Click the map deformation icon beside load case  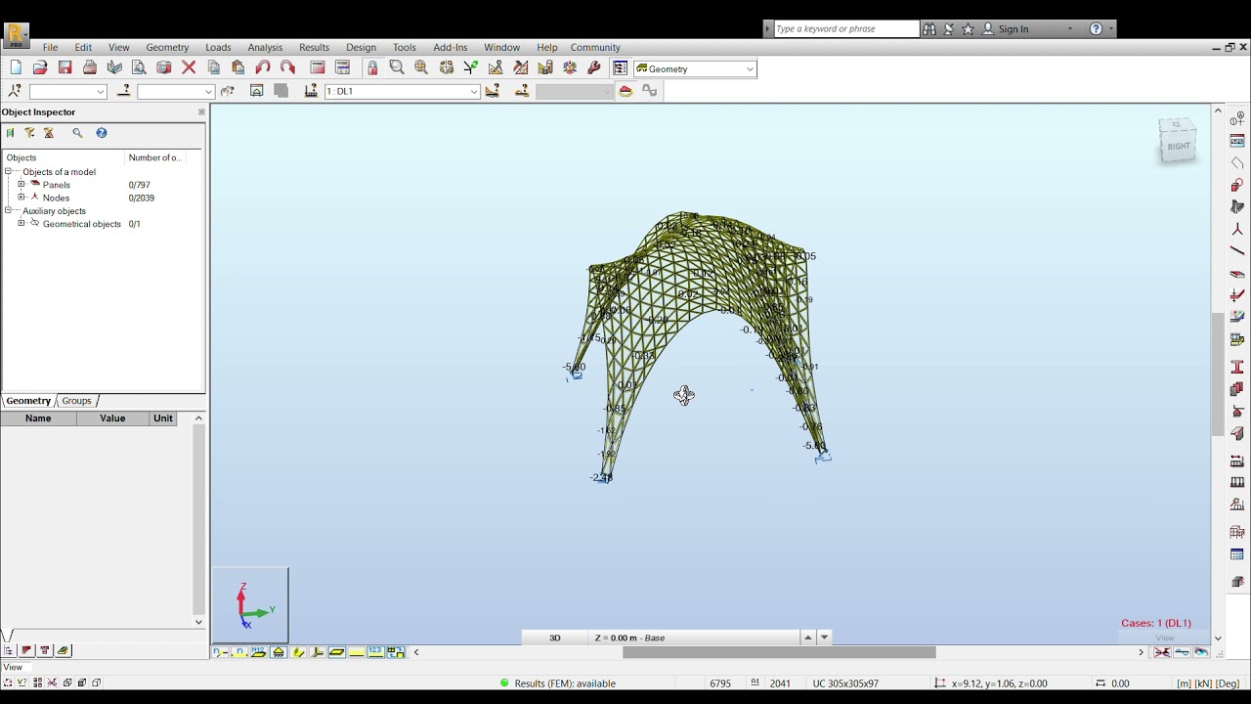pos(493,91)
